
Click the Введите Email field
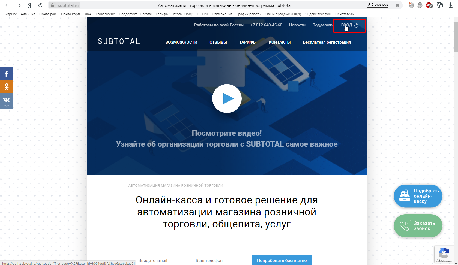pyautogui.click(x=163, y=260)
